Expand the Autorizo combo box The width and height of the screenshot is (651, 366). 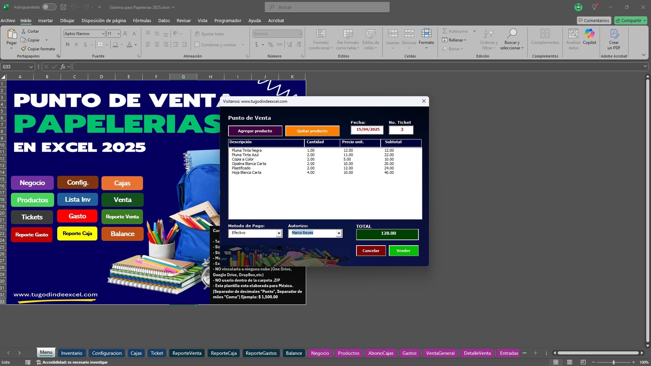click(x=339, y=233)
